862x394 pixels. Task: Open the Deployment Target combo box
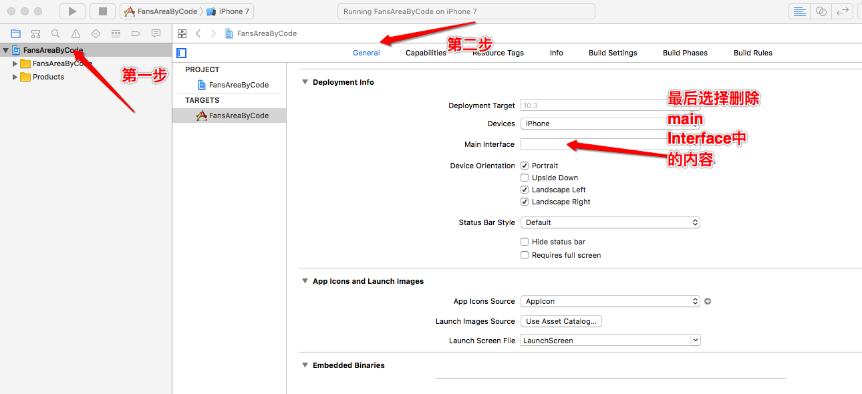point(610,106)
